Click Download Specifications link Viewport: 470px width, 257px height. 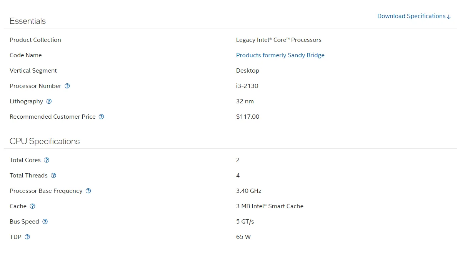tap(411, 16)
